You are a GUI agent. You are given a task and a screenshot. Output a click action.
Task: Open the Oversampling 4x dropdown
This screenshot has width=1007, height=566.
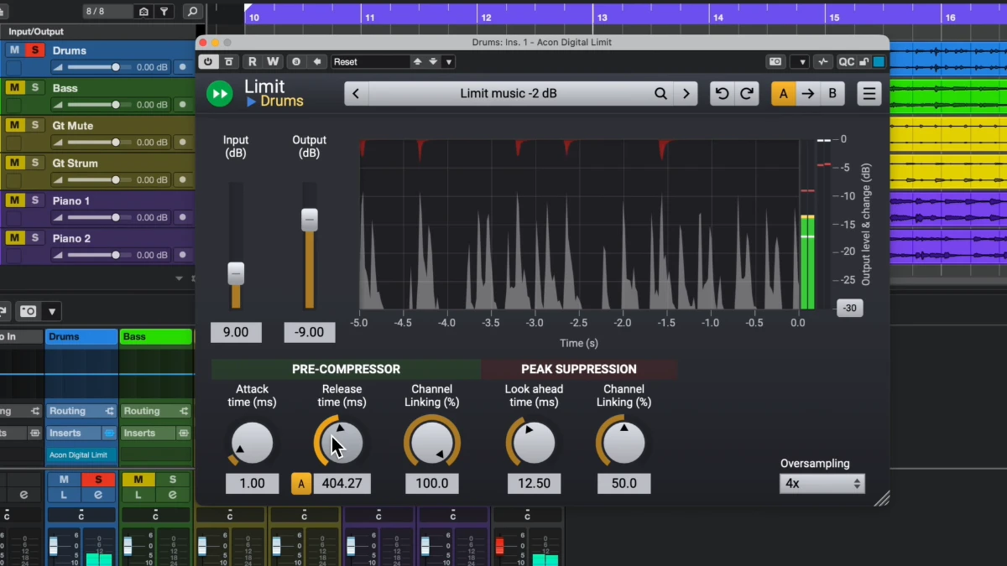pyautogui.click(x=822, y=484)
